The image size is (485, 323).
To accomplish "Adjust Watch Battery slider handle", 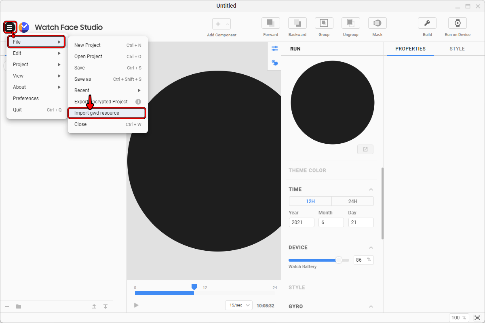I will coord(339,260).
